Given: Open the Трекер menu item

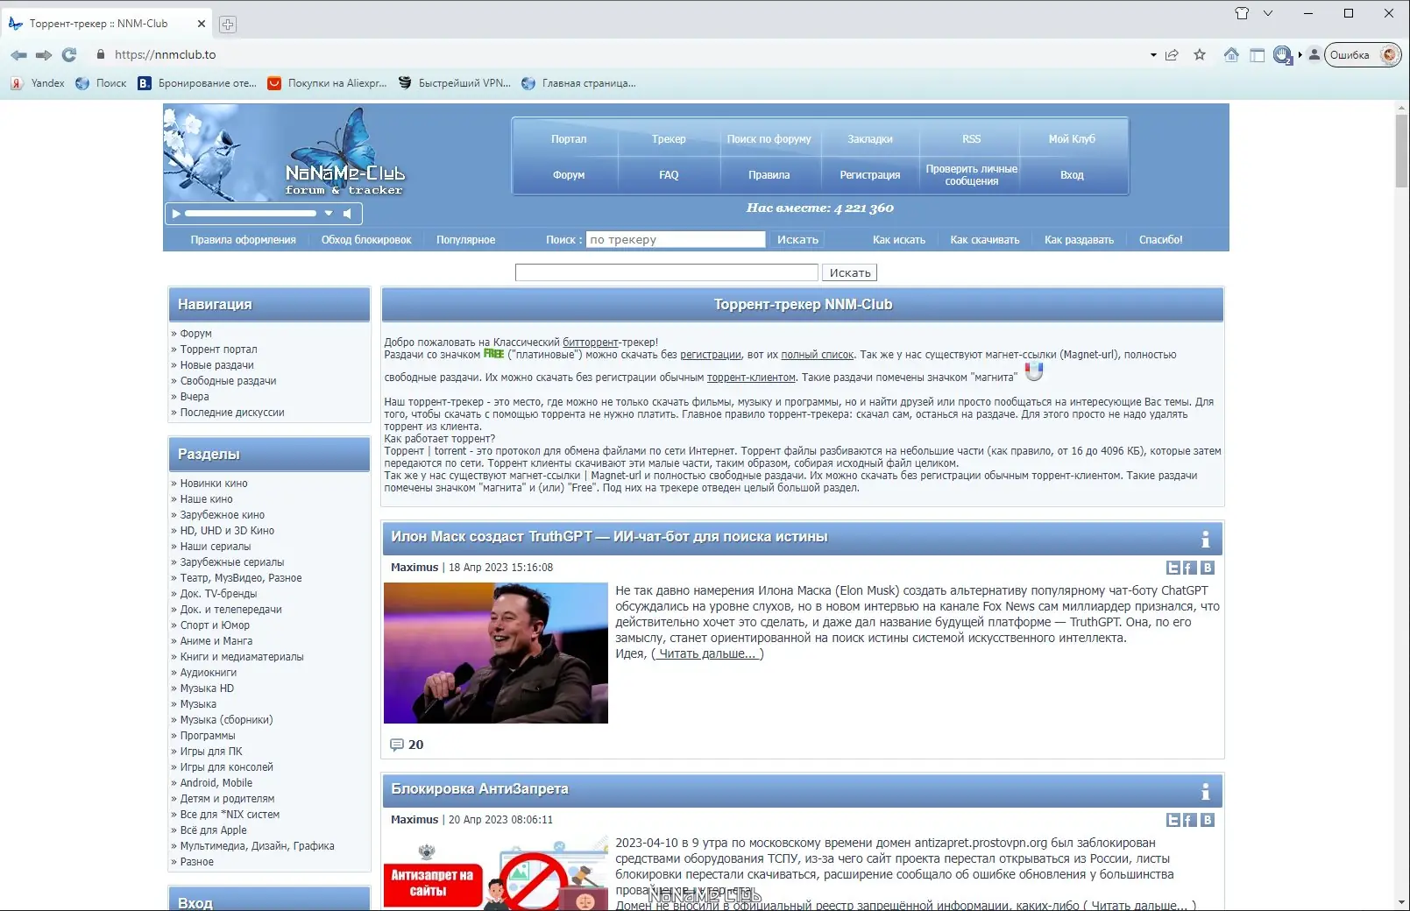Looking at the screenshot, I should pyautogui.click(x=669, y=138).
